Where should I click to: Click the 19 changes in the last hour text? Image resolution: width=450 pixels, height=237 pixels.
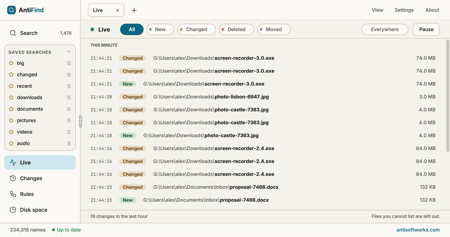[119, 216]
